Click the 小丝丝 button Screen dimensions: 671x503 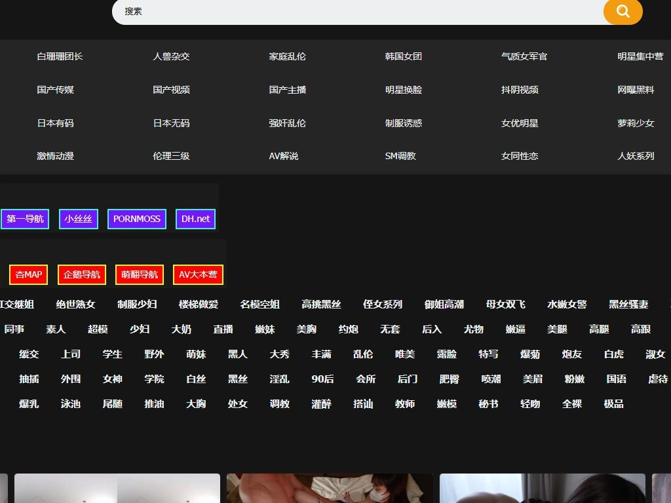point(78,219)
